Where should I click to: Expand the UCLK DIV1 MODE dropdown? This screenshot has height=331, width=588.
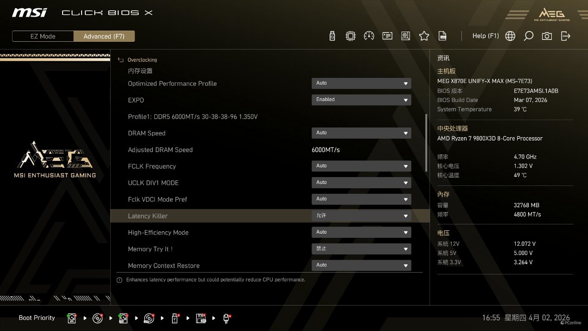coord(361,183)
